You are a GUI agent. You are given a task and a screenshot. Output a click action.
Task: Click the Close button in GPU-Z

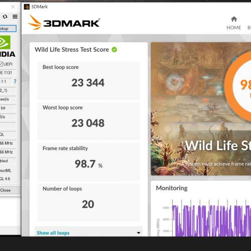coord(10,190)
